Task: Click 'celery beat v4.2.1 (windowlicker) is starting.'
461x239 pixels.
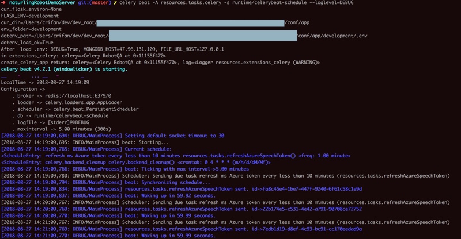Action: pos(64,69)
